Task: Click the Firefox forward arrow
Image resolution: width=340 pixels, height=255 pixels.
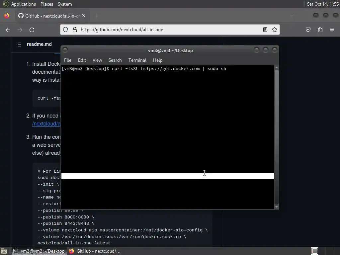Action: pos(20,30)
